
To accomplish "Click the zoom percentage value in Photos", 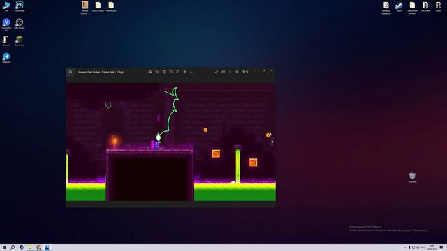I will click(x=245, y=72).
